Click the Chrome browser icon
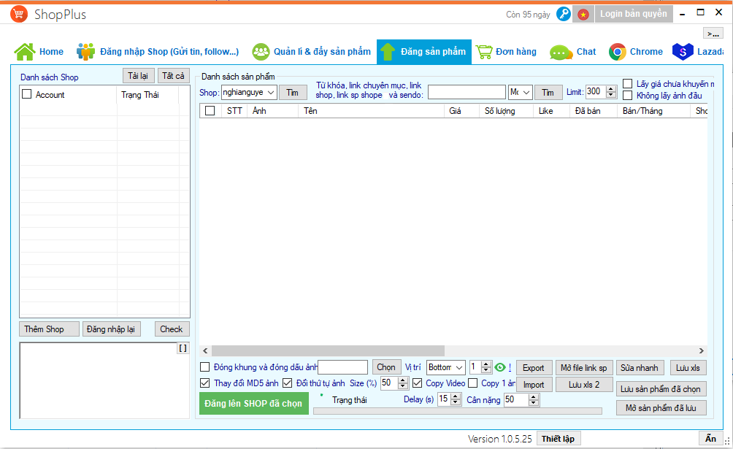Screen dimensions: 733x449 click(x=618, y=52)
